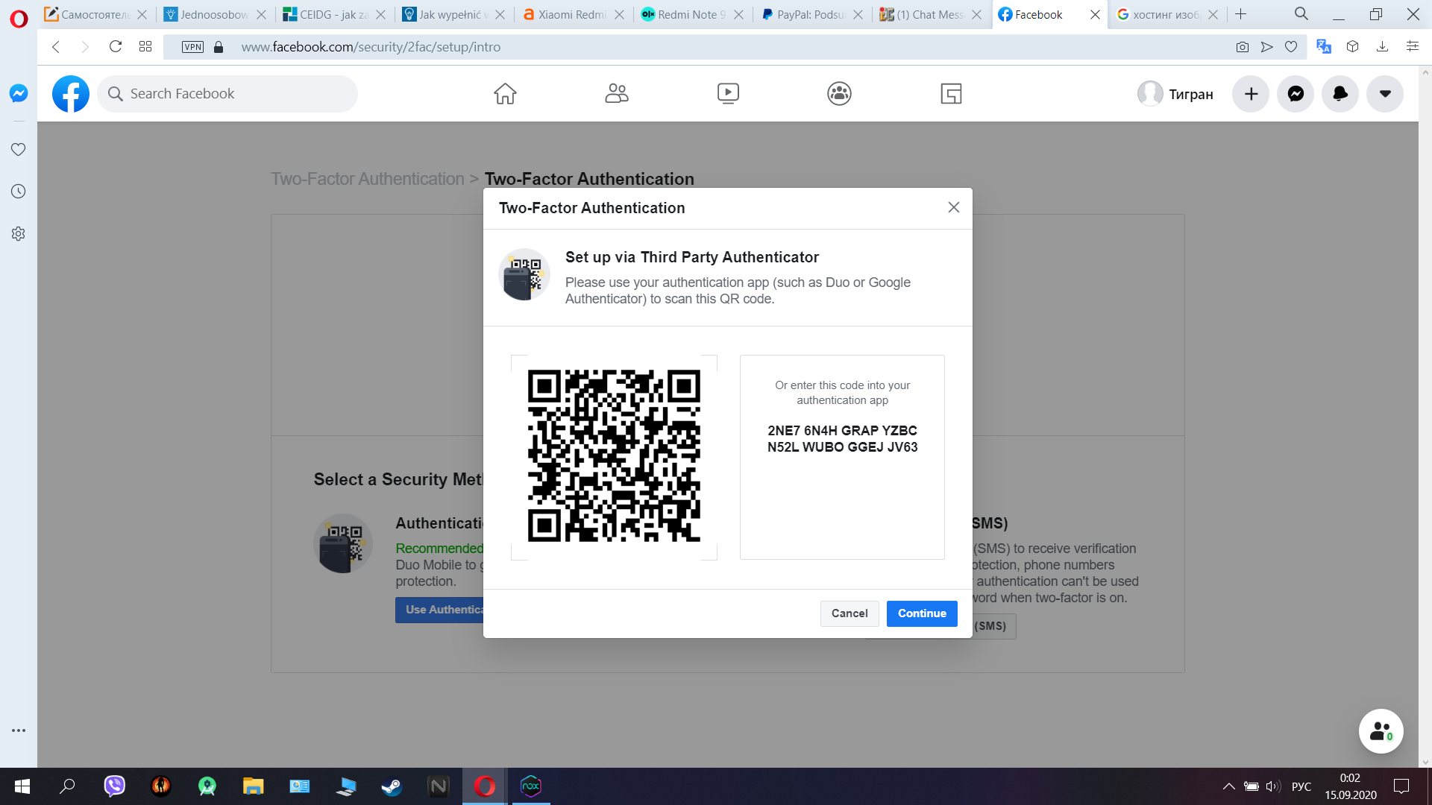Switch input language РУС

pyautogui.click(x=1301, y=786)
